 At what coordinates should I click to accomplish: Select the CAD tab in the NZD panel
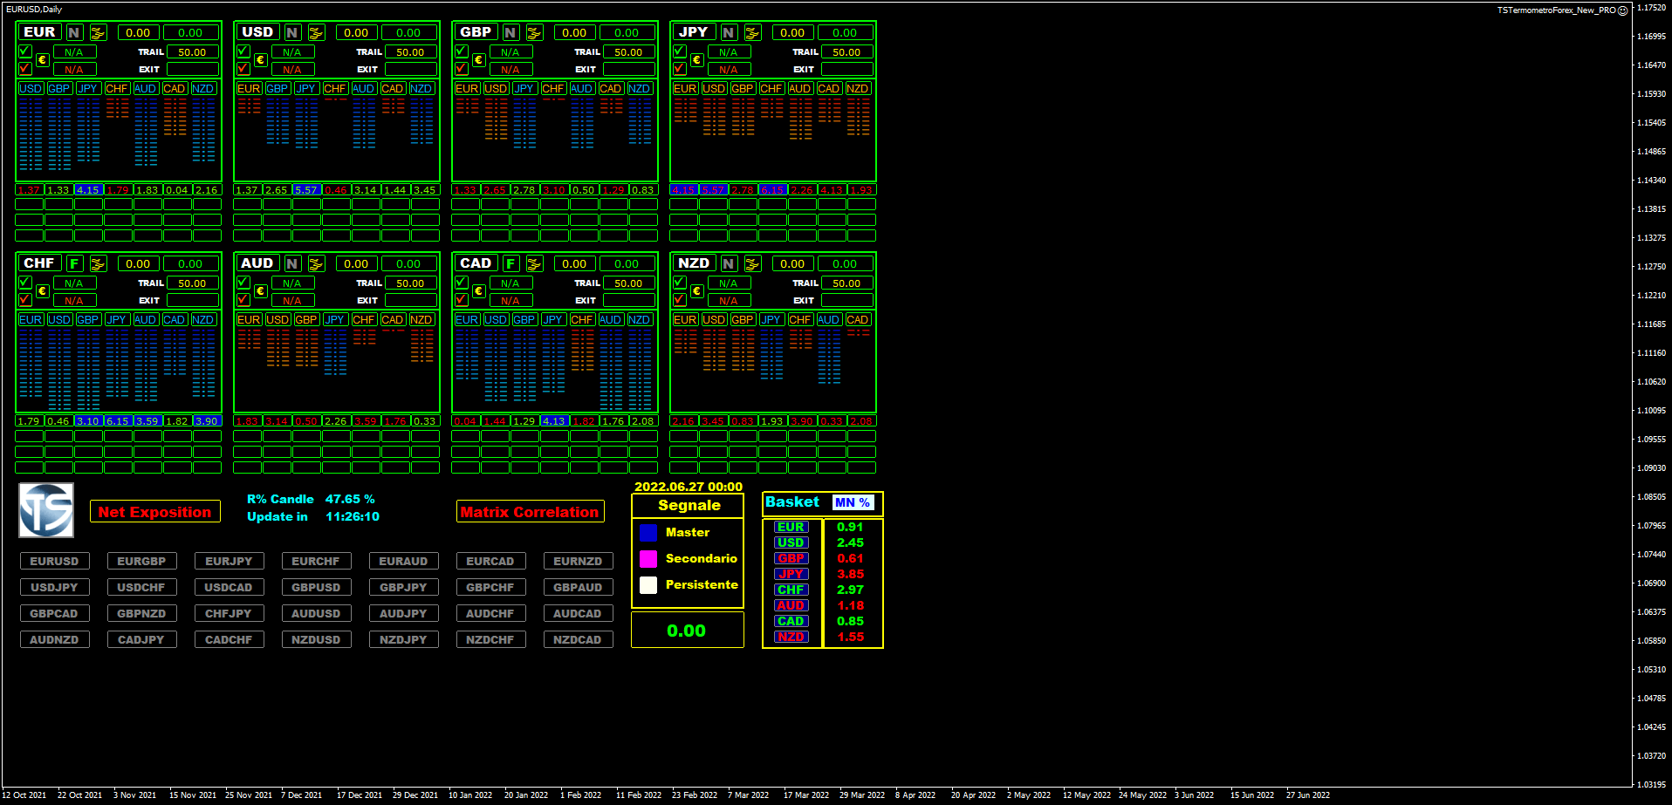[x=858, y=320]
